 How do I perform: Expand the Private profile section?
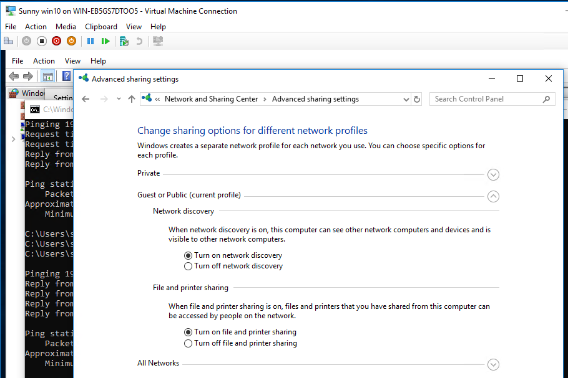pos(493,174)
